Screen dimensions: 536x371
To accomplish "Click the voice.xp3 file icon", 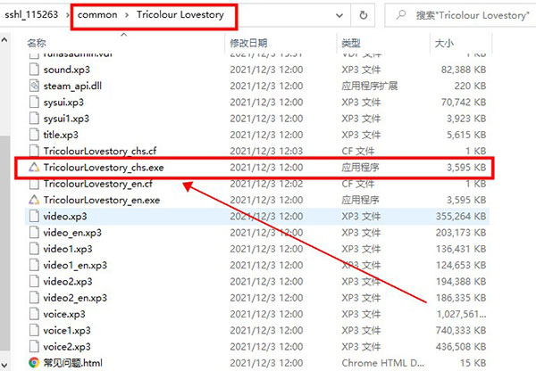I will click(x=34, y=314).
